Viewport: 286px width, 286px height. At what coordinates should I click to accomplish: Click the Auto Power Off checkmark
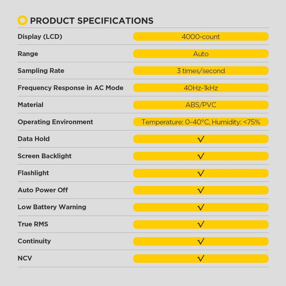201,190
